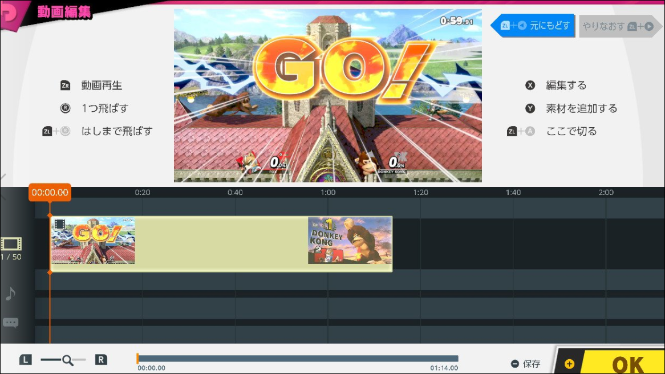Image resolution: width=665 pixels, height=374 pixels.
Task: Click the 1:20 timeline ruler mark
Action: click(421, 193)
